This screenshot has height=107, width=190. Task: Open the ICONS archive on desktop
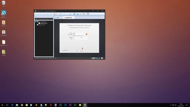click(4, 53)
